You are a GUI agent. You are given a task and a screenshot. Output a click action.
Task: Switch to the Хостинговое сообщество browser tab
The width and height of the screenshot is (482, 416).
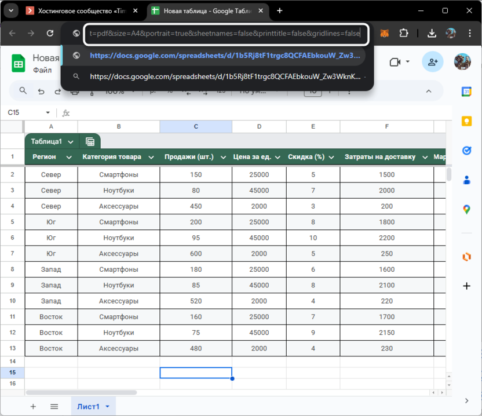[82, 10]
